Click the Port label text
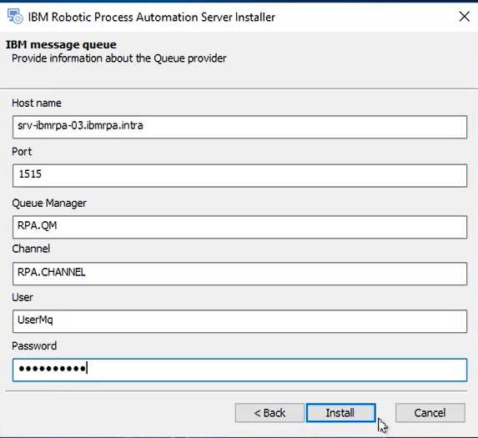 click(22, 152)
